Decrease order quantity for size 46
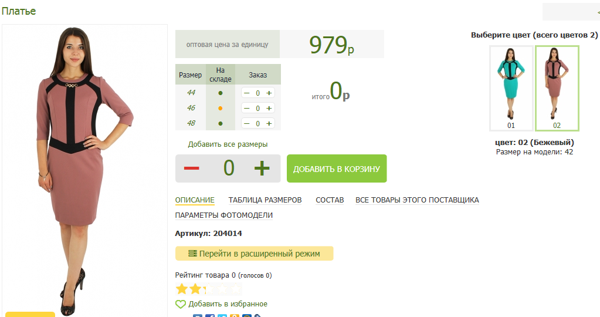The image size is (600, 317). coord(246,109)
